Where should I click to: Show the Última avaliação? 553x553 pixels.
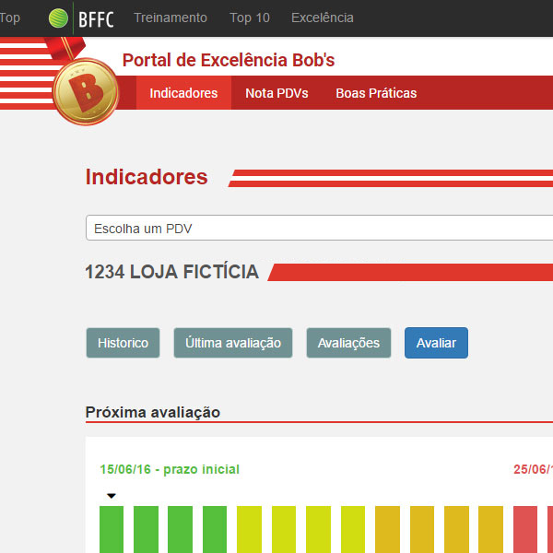233,343
